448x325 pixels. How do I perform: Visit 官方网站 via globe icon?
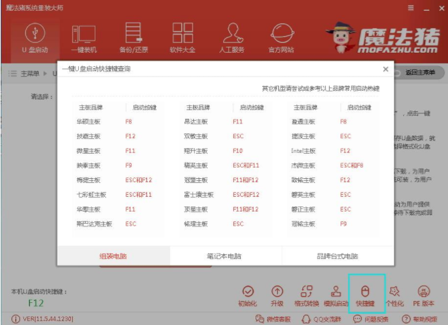pyautogui.click(x=281, y=37)
